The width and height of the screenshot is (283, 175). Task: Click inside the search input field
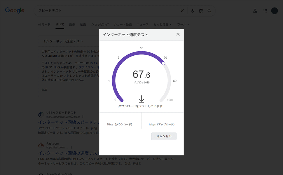click(88, 10)
